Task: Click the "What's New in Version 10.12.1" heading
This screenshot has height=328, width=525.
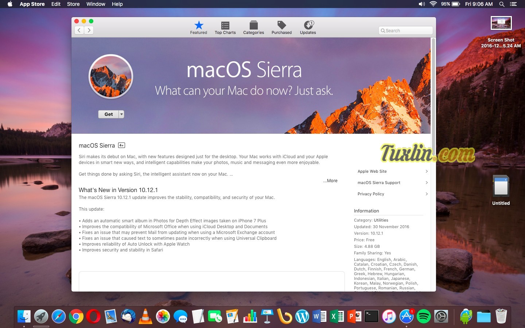Action: tap(118, 190)
